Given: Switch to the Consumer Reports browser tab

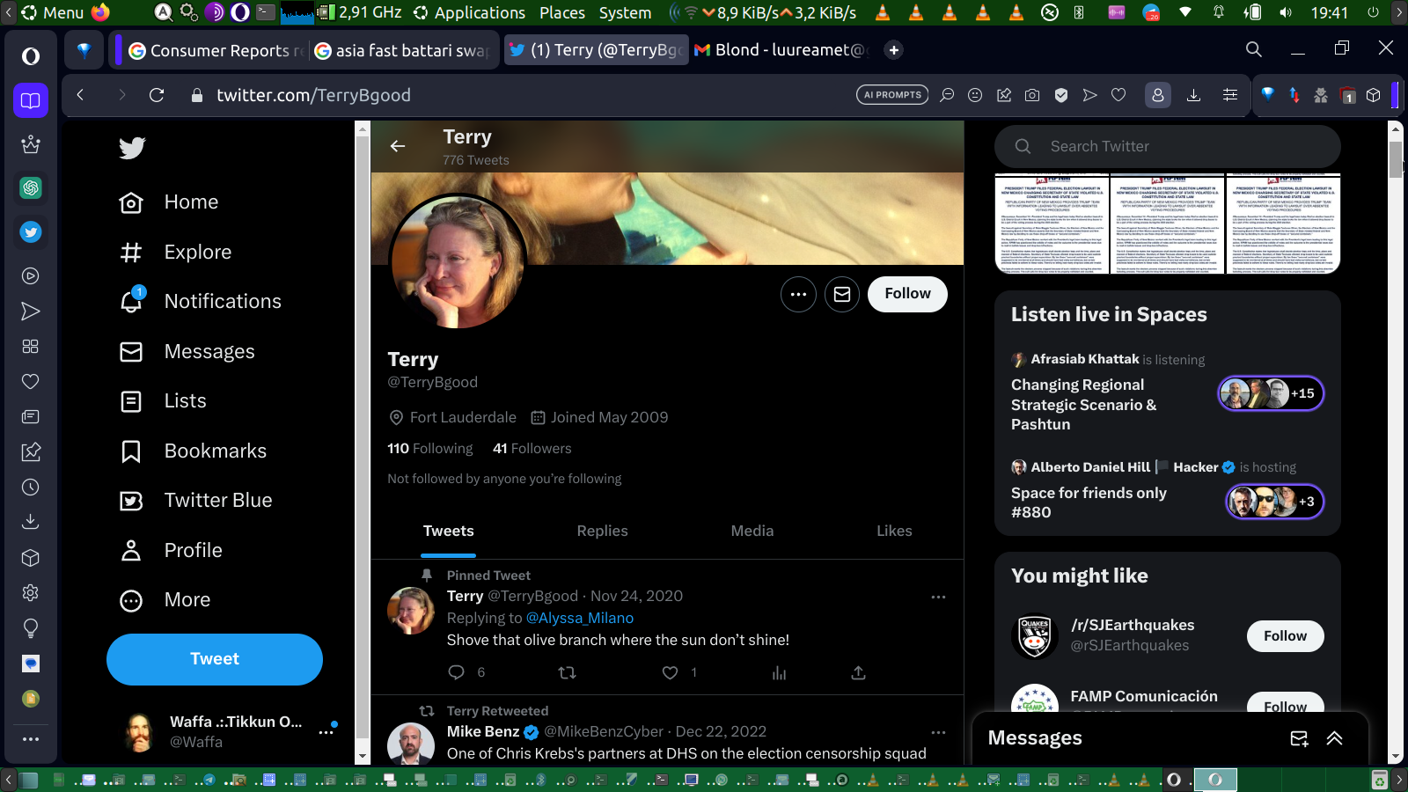Looking at the screenshot, I should (x=216, y=51).
